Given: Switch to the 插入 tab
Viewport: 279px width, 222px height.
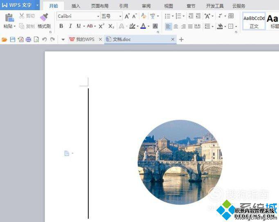Looking at the screenshot, I should [76, 6].
